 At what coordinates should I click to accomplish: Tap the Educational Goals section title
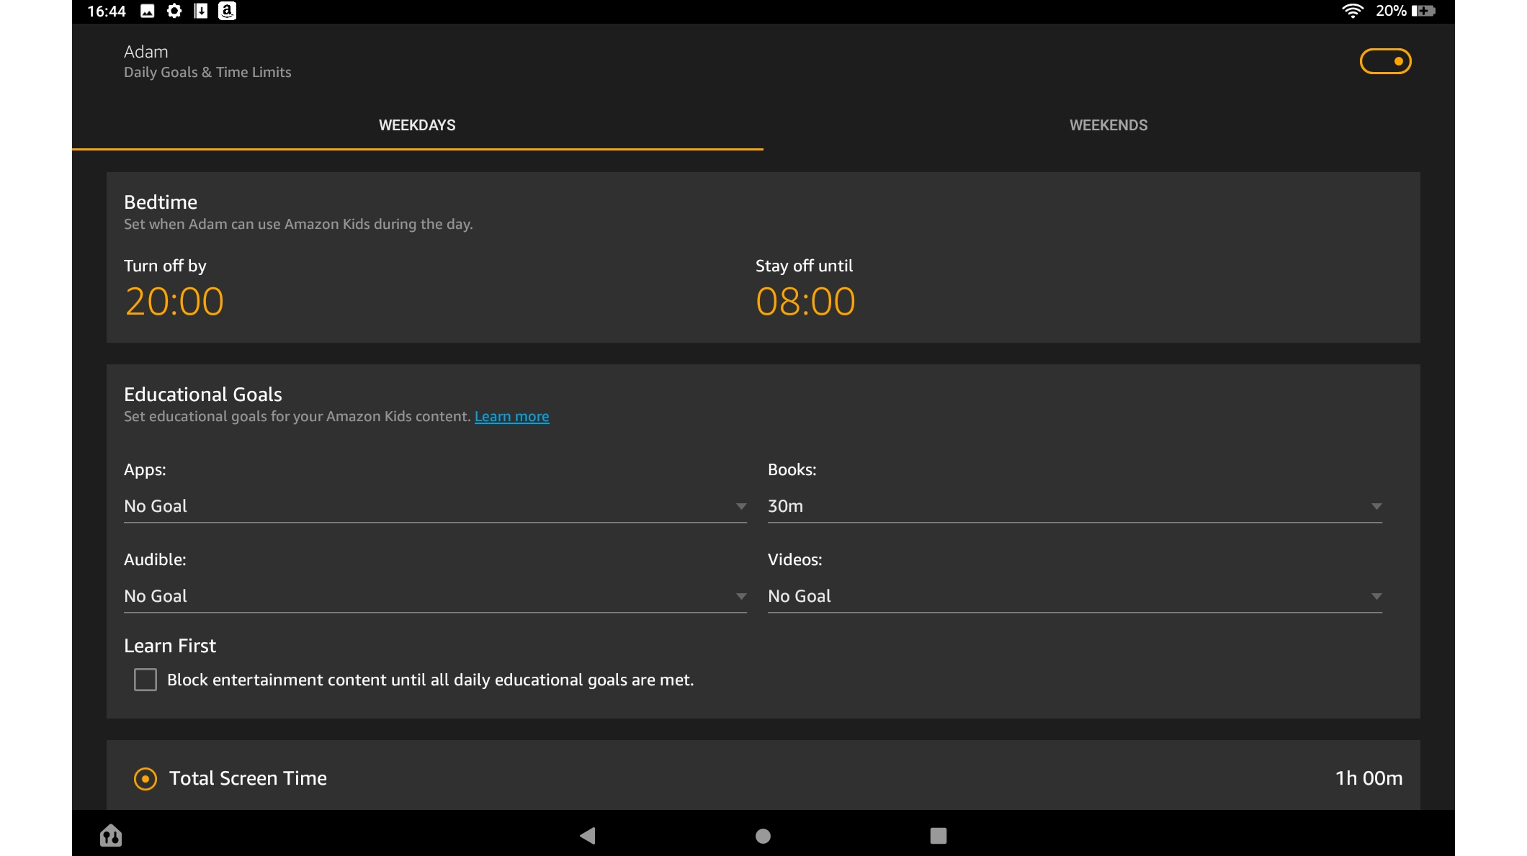[203, 395]
